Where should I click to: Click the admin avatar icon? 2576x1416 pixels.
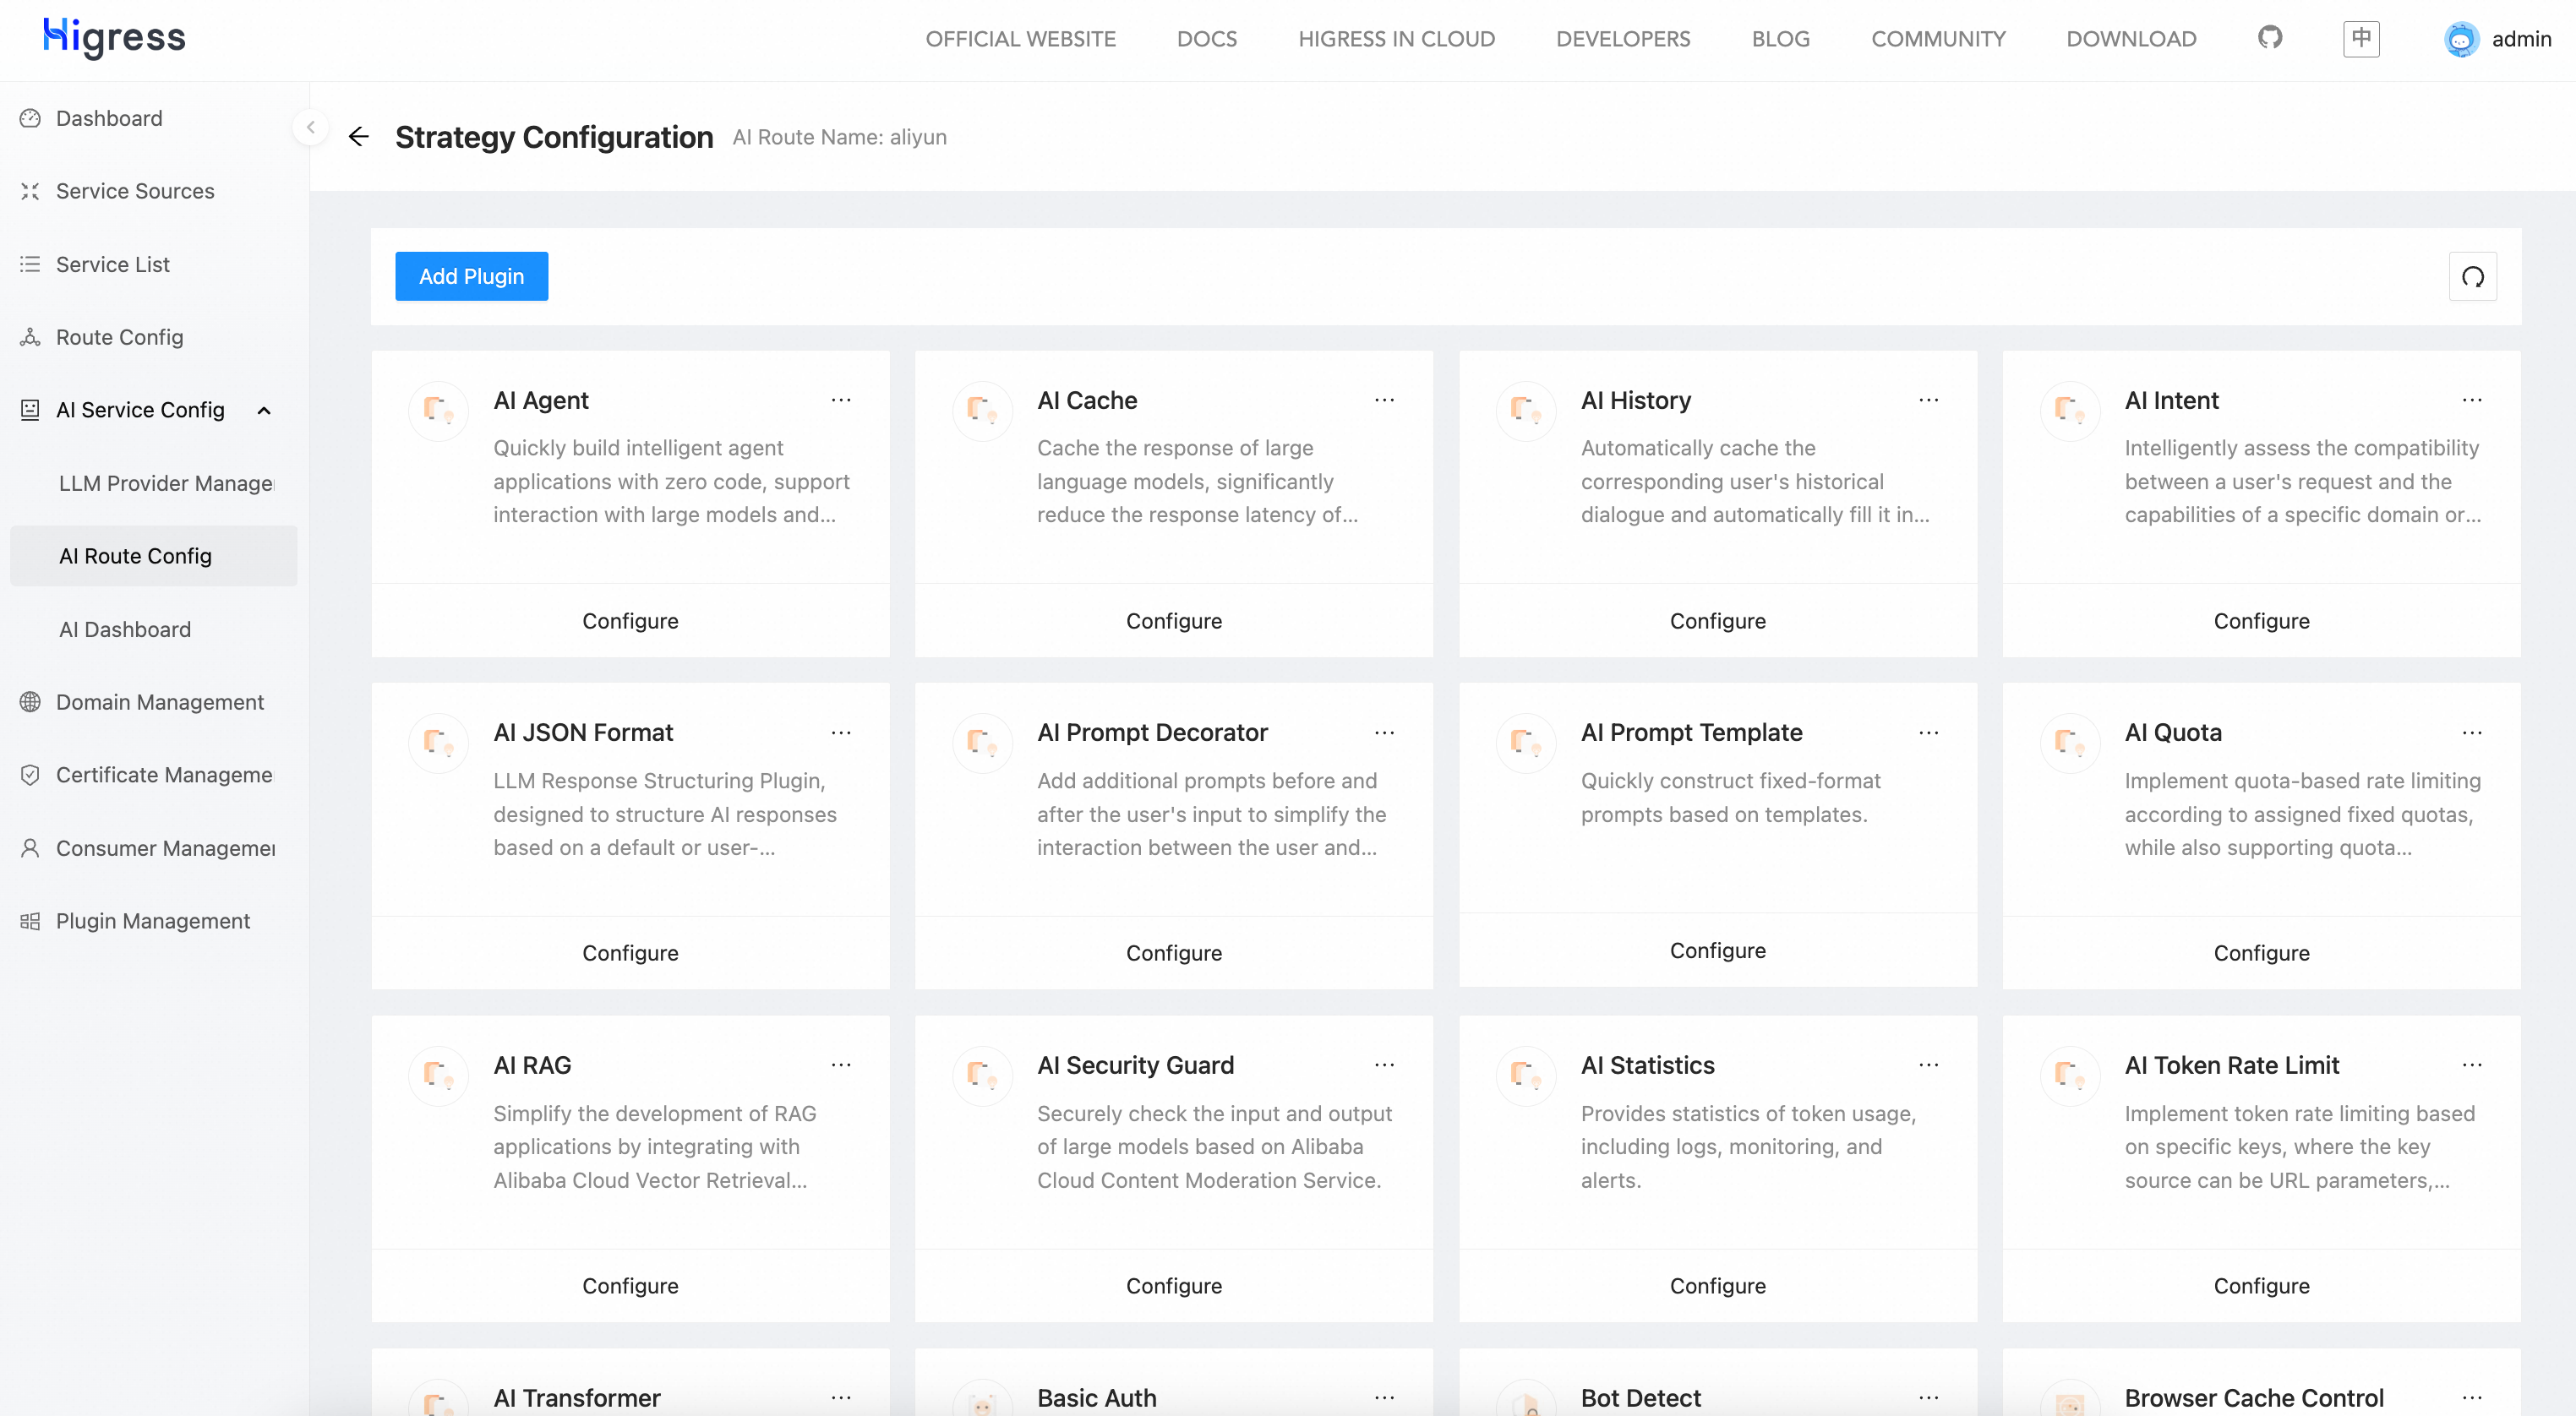[2461, 39]
